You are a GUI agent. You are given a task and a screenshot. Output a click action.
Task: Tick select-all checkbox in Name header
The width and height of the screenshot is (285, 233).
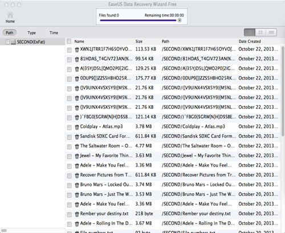pyautogui.click(x=69, y=41)
